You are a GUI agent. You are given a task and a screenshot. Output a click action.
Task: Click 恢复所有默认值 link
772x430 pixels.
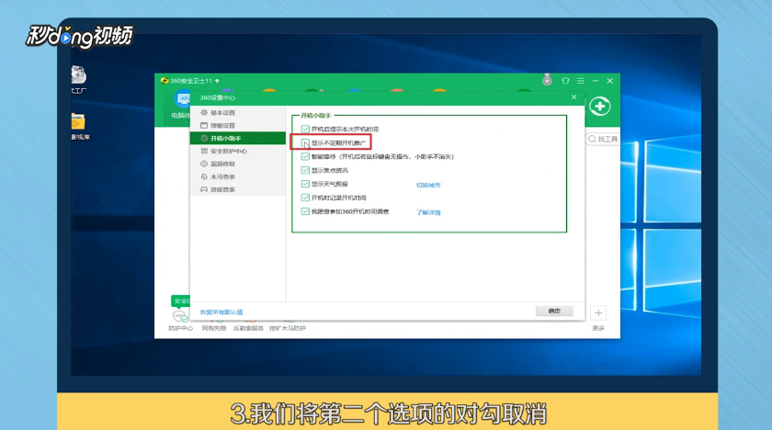tap(221, 311)
